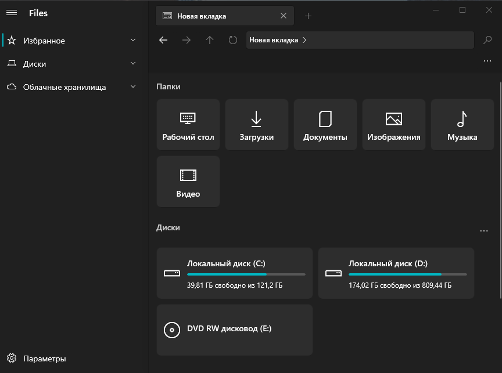Screen dimensions: 502x373
Task: Click the disc icon of DVD RW дисковод (E:)
Action: [172, 330]
